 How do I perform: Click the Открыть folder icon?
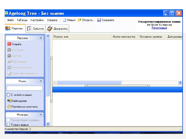tap(79, 20)
